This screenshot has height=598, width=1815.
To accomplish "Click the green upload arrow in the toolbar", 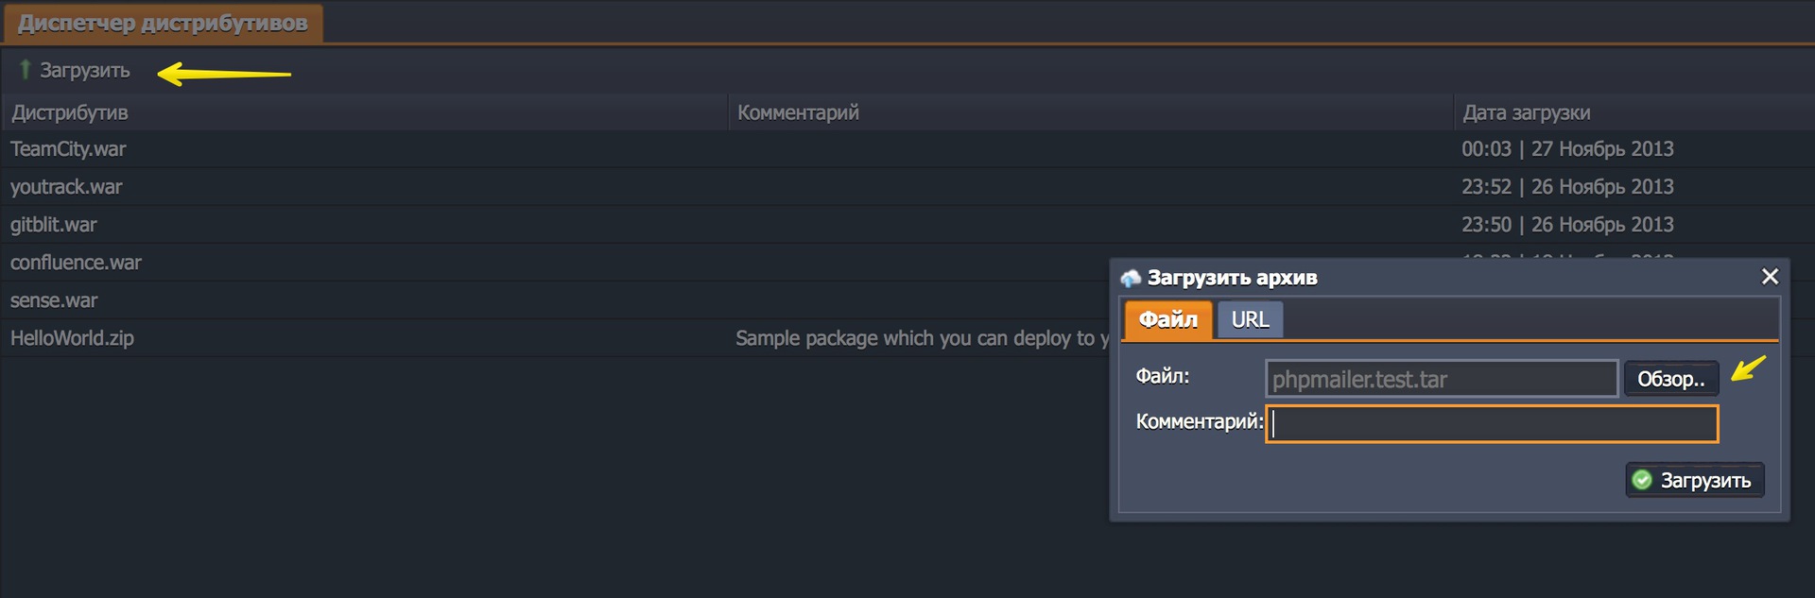I will (x=26, y=69).
